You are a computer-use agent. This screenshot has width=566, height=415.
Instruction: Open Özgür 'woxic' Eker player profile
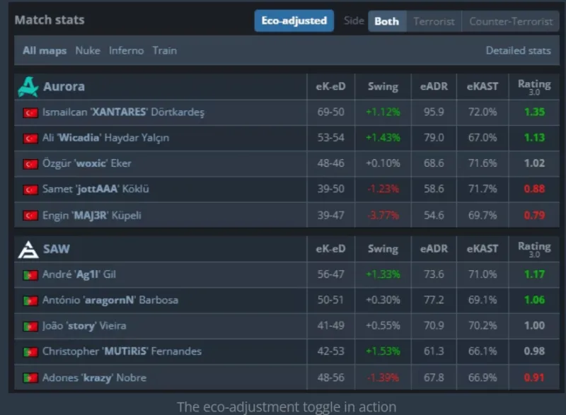[x=87, y=163]
